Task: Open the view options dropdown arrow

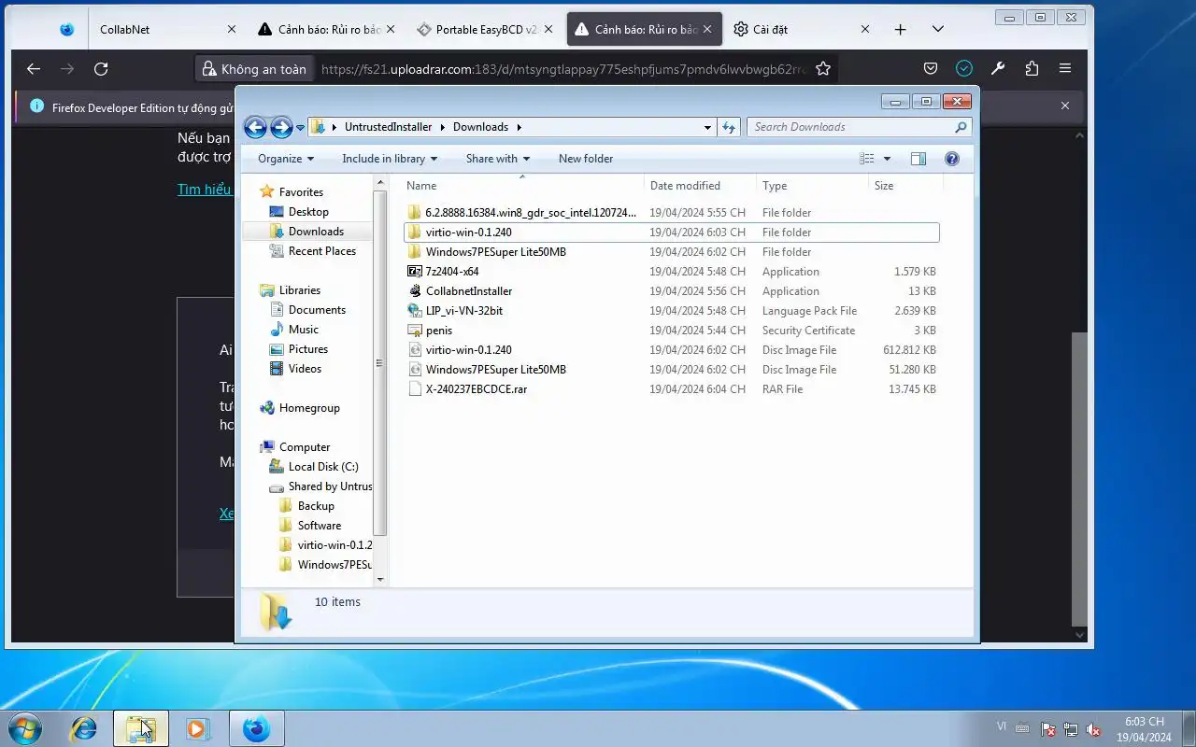Action: [x=887, y=159]
